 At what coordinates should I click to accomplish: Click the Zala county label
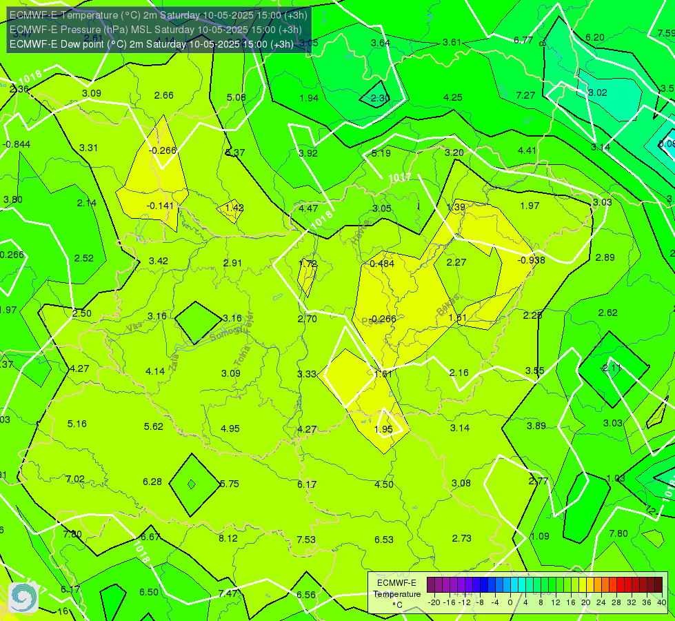[x=174, y=361]
